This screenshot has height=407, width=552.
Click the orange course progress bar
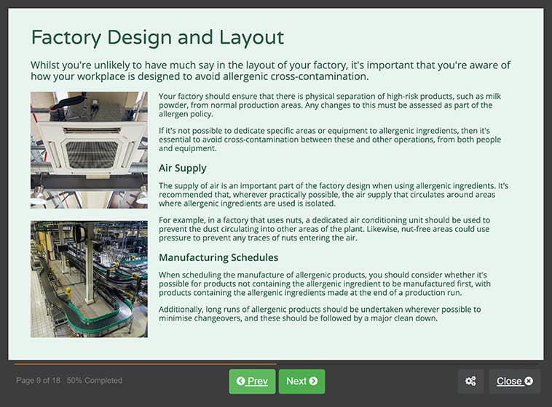tap(145, 363)
